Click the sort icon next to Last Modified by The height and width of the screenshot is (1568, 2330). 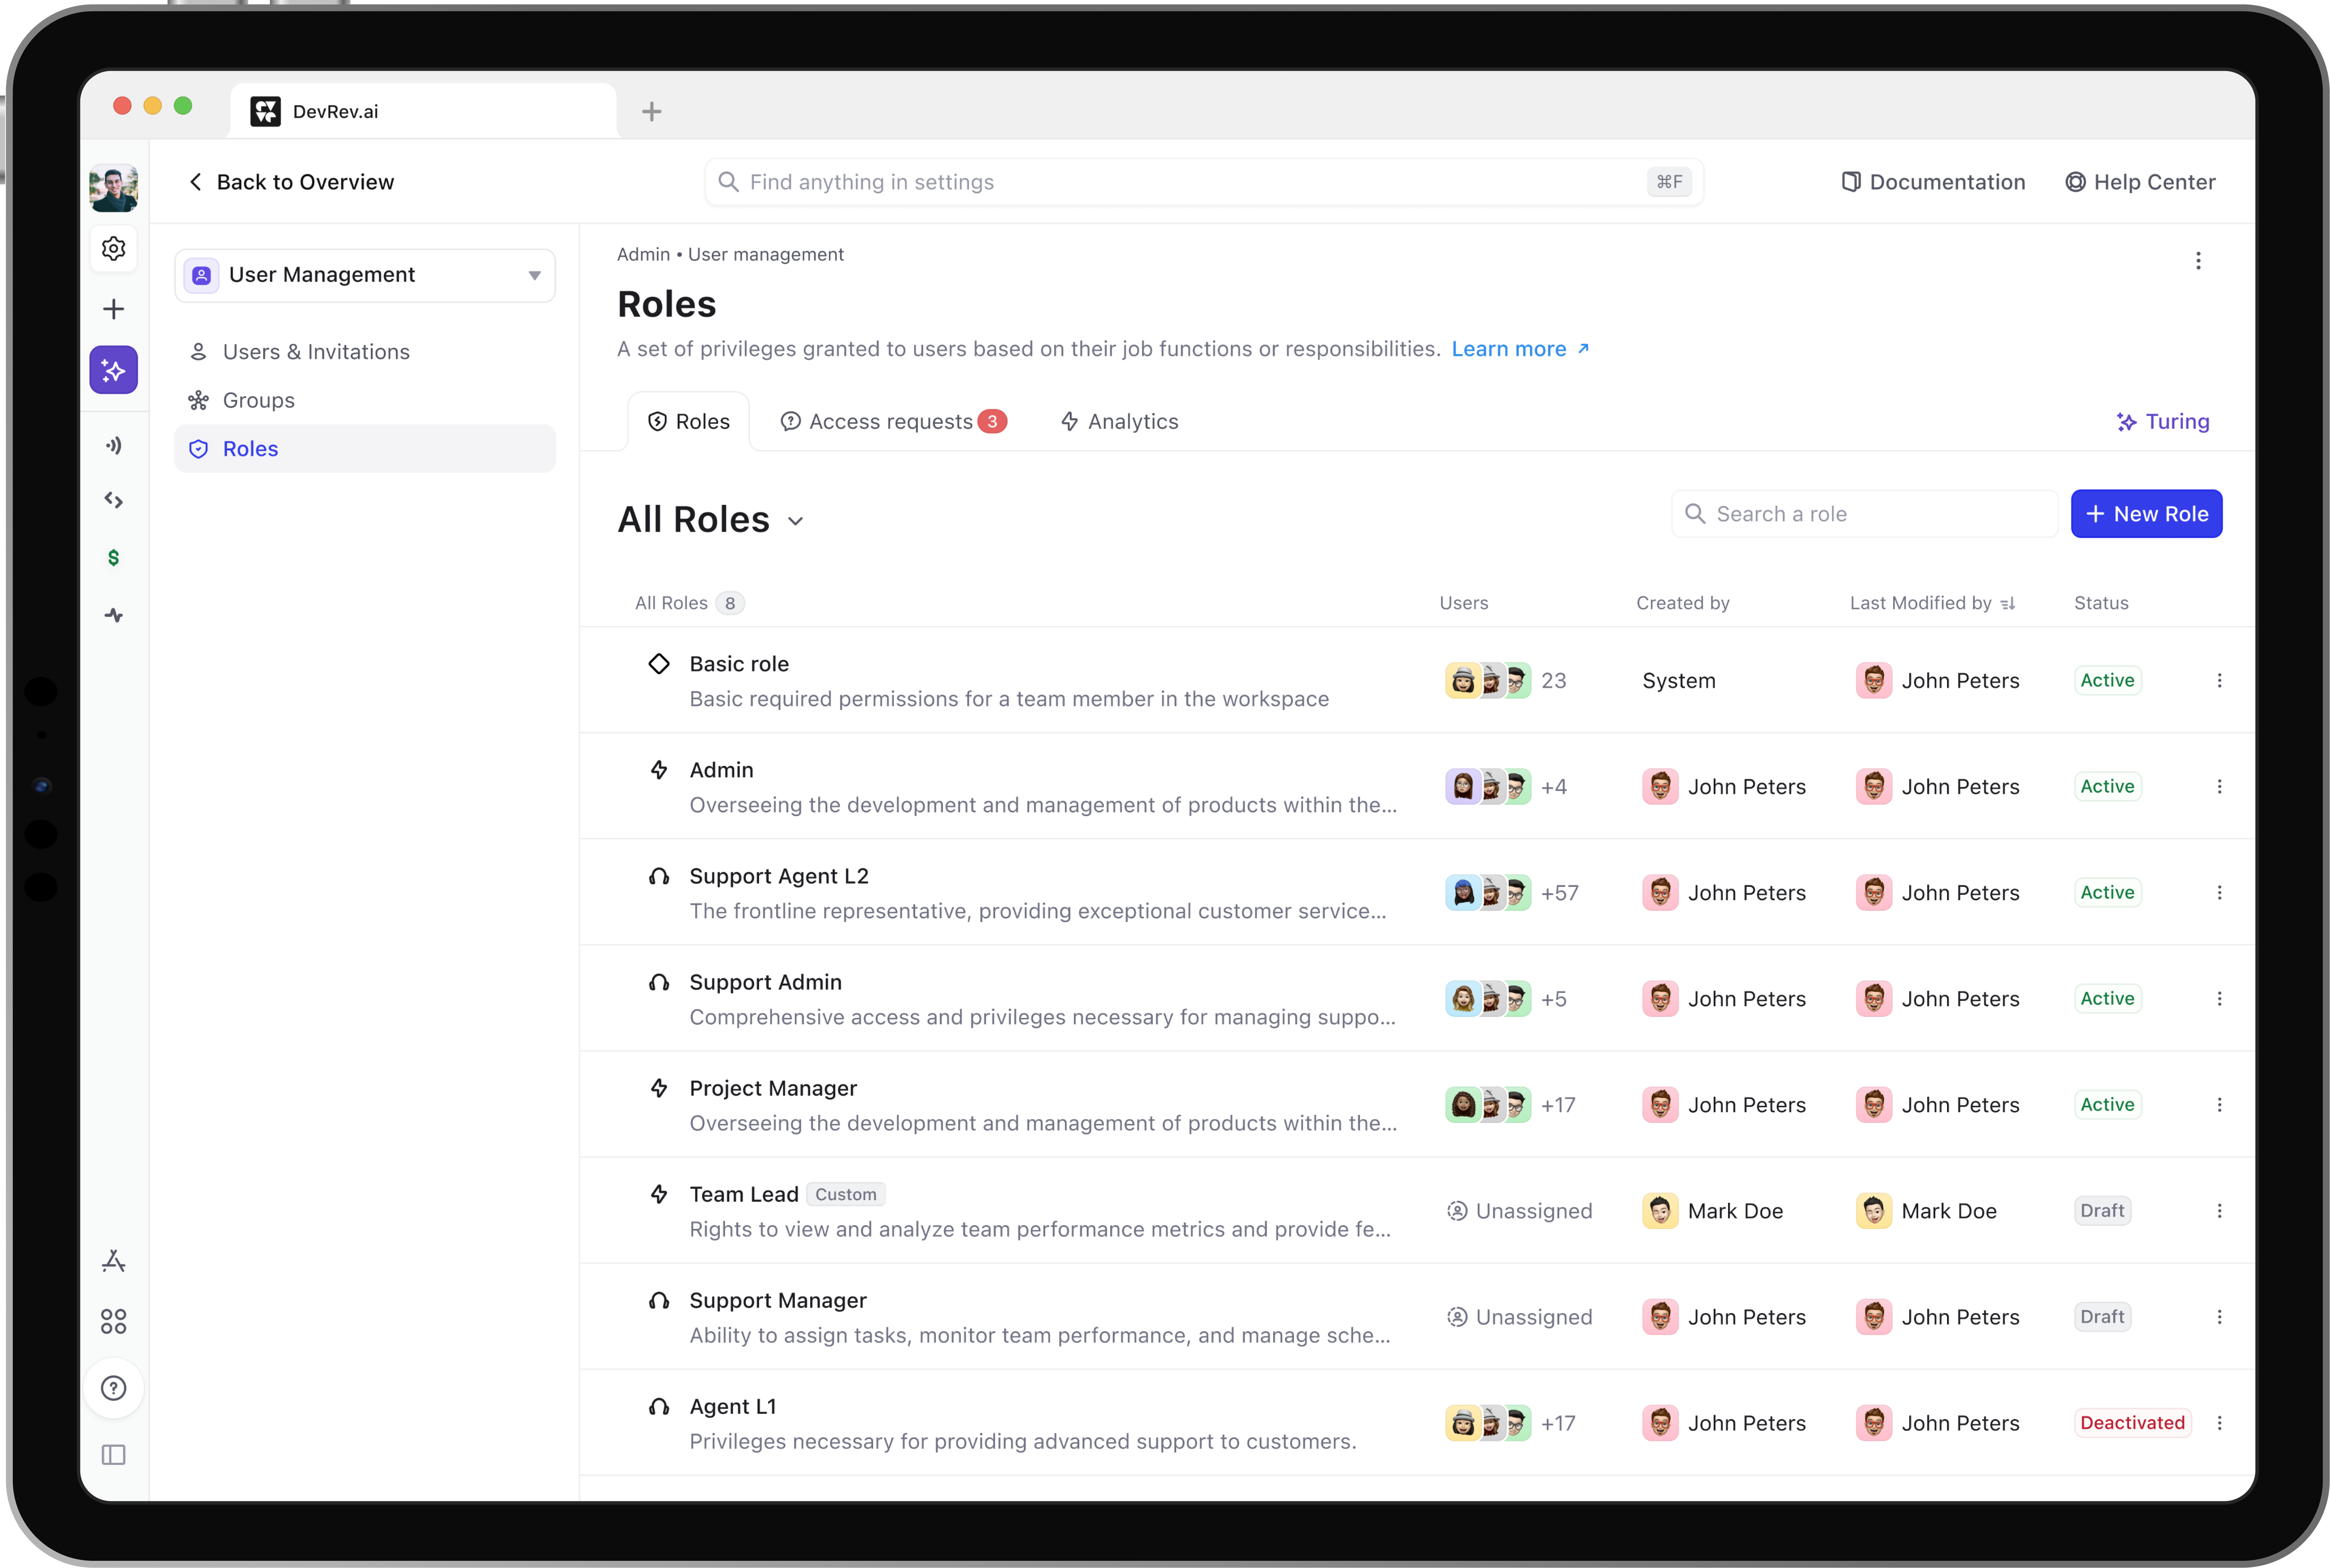(x=2008, y=604)
